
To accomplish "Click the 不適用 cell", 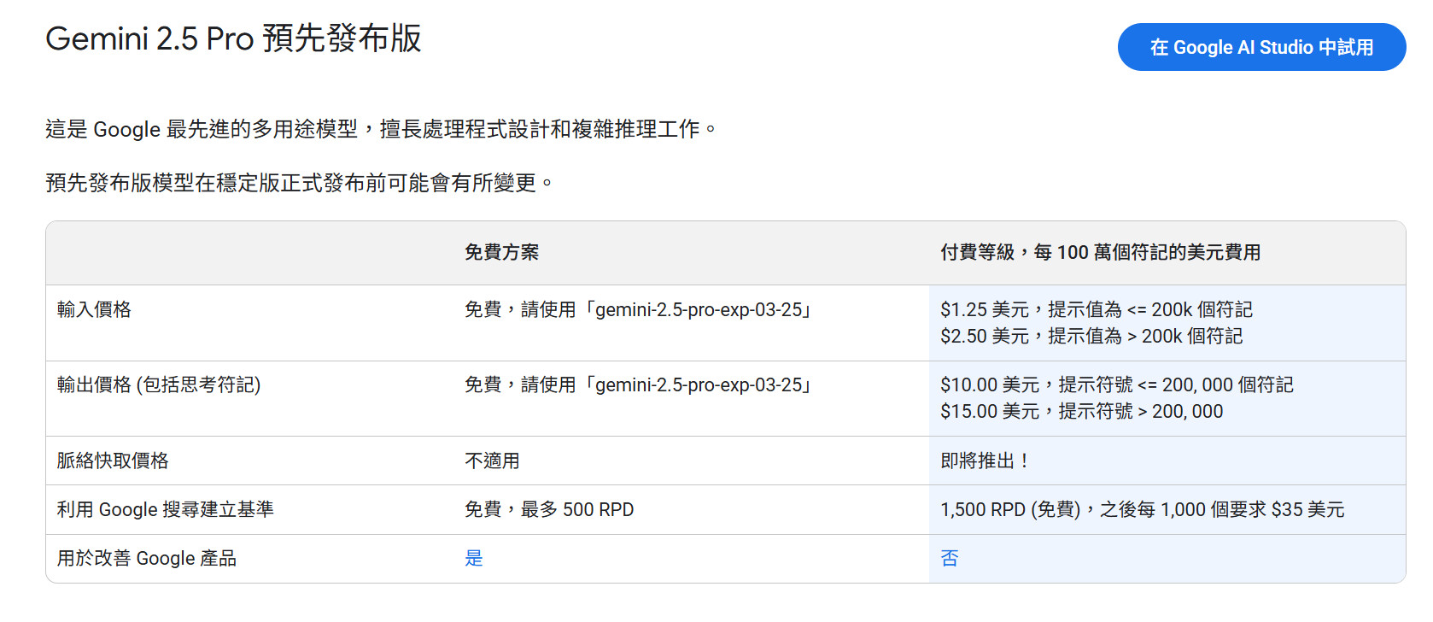I will click(492, 461).
